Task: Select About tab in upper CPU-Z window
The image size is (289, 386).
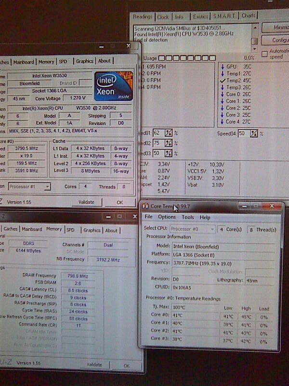Action: [104, 61]
